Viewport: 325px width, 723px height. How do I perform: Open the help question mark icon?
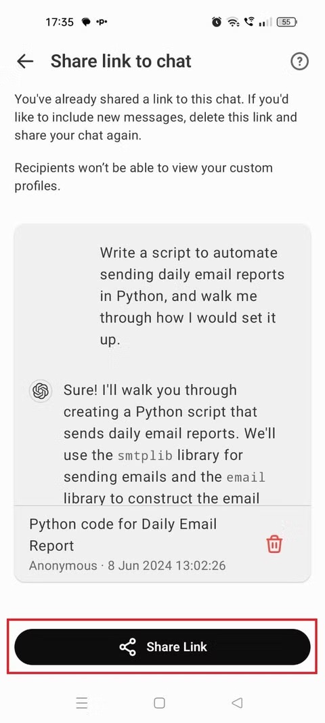coord(300,62)
